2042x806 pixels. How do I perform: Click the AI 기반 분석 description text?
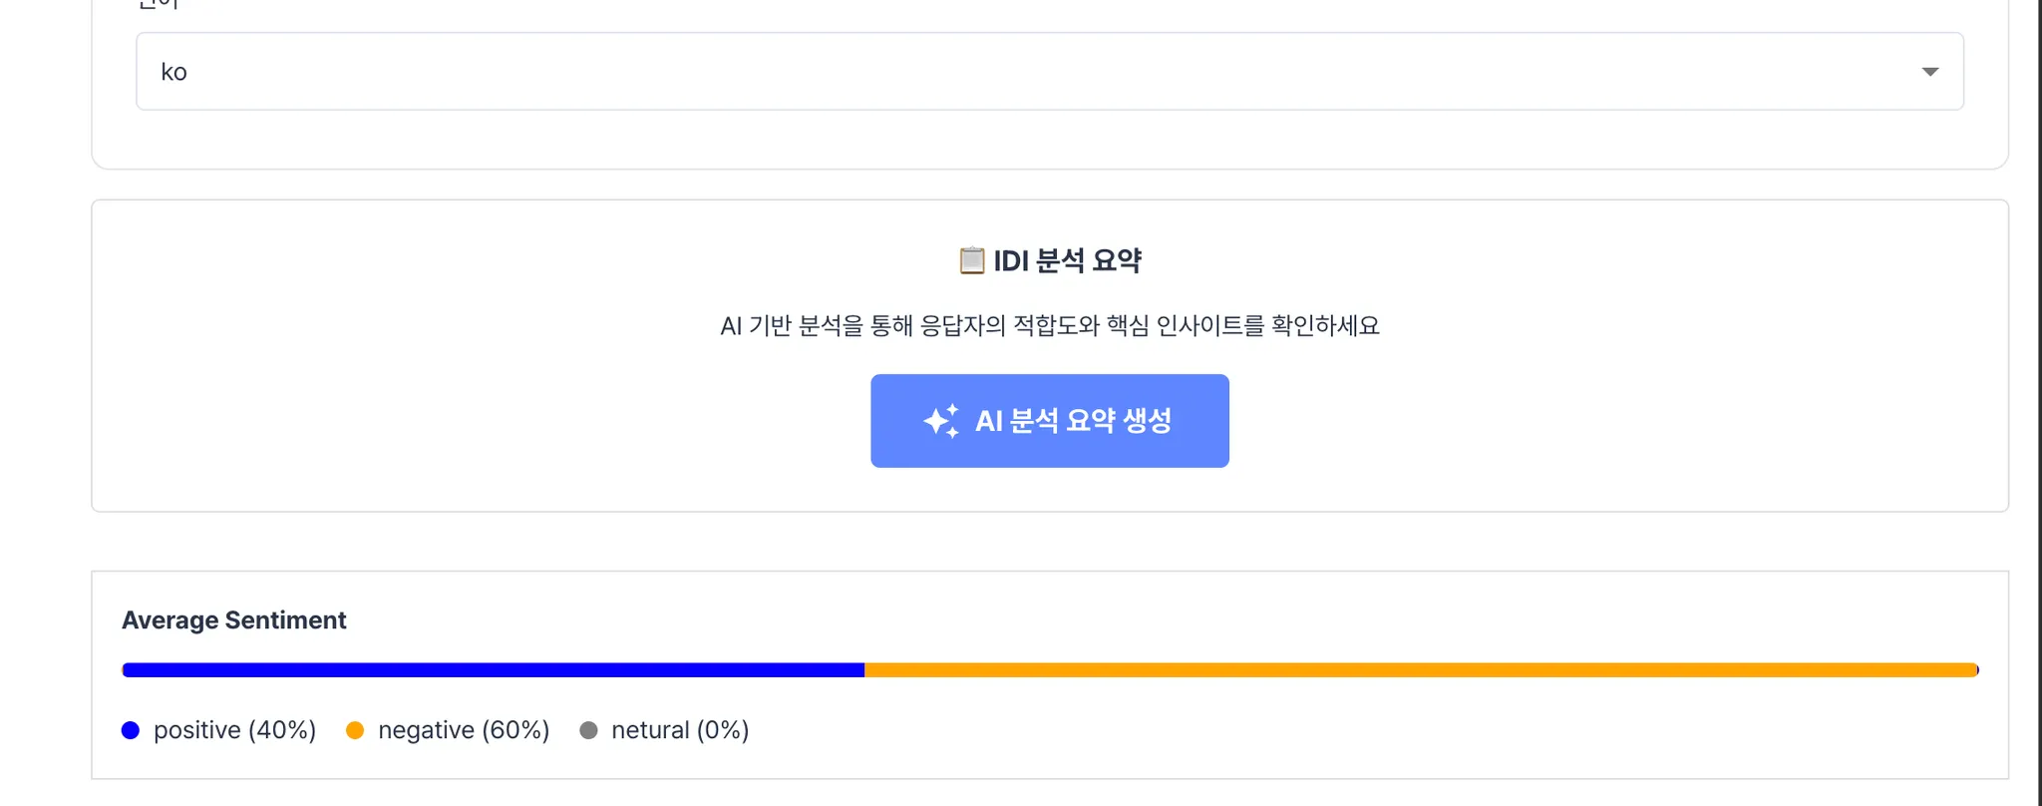(x=1049, y=326)
